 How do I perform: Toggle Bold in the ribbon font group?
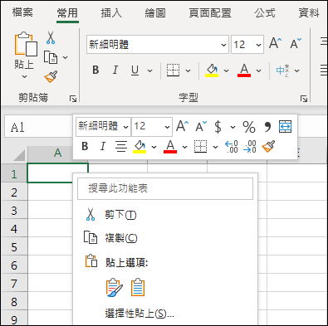click(x=95, y=70)
